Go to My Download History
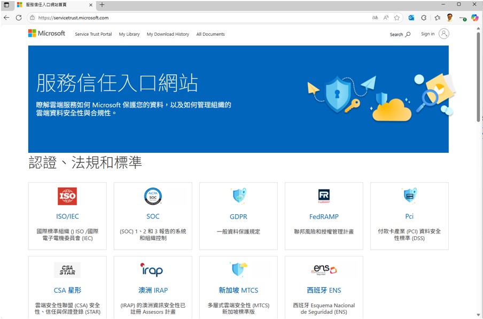 tap(168, 34)
